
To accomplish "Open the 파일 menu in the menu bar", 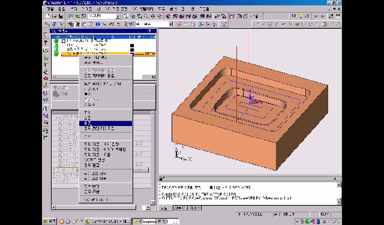I will (x=50, y=9).
